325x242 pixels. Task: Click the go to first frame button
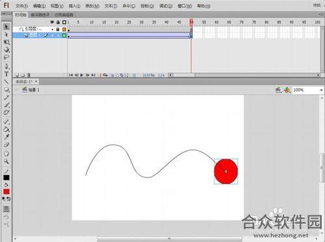click(71, 75)
